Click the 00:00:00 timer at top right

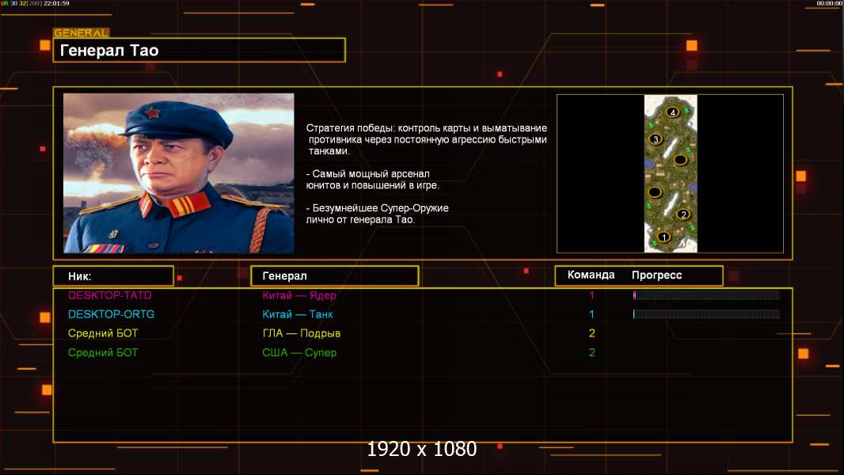click(x=830, y=3)
